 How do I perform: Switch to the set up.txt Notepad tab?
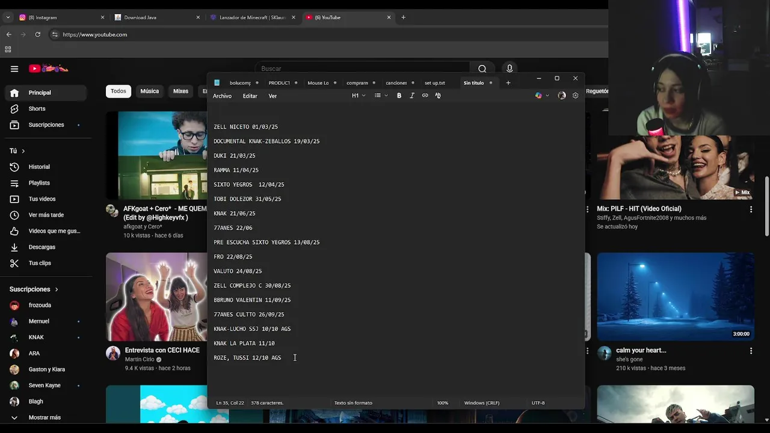tap(436, 83)
